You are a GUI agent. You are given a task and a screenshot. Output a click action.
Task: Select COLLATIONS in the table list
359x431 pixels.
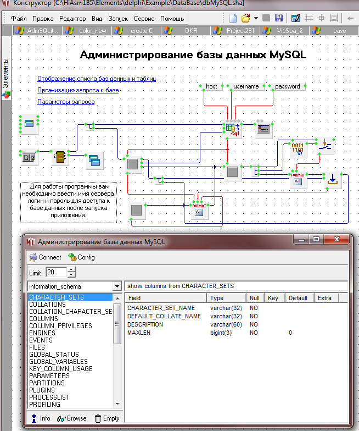pyautogui.click(x=70, y=305)
